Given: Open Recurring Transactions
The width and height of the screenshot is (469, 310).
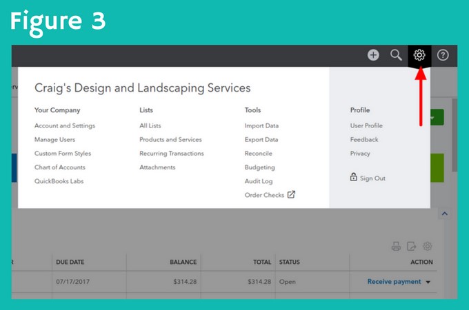Looking at the screenshot, I should point(171,154).
